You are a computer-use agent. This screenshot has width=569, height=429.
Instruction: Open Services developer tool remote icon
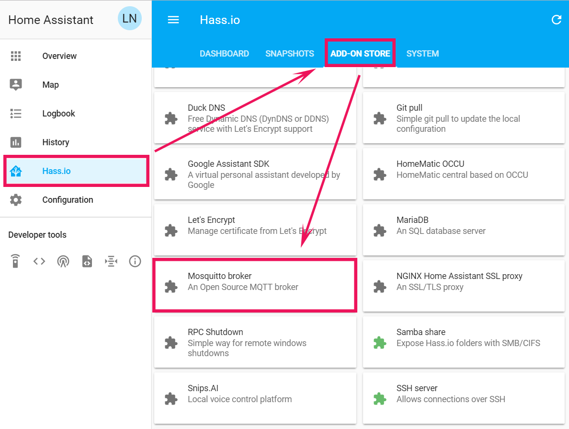click(x=15, y=261)
